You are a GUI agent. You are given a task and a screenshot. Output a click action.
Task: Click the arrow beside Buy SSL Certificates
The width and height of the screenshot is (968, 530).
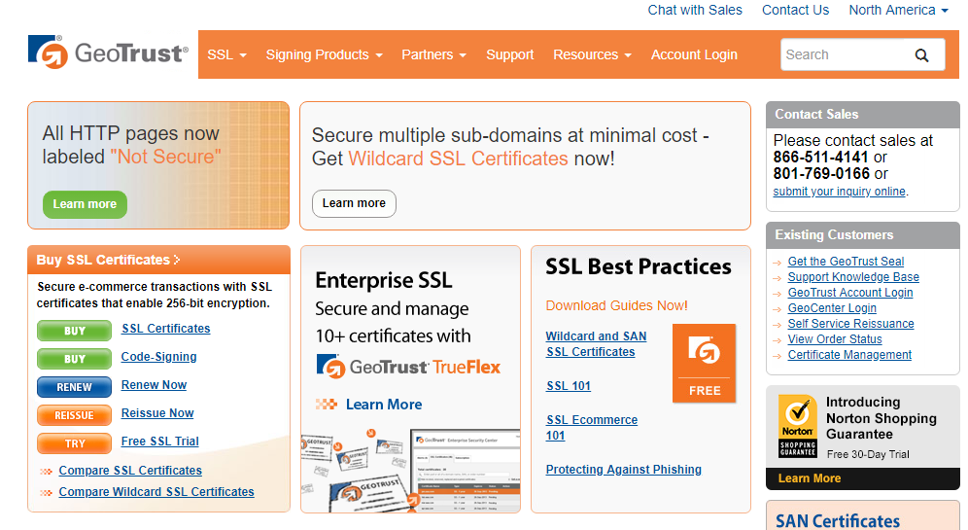click(177, 260)
